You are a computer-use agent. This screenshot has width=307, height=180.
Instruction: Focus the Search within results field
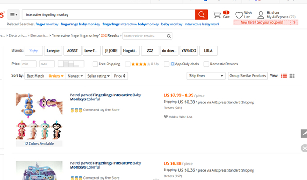(145, 36)
